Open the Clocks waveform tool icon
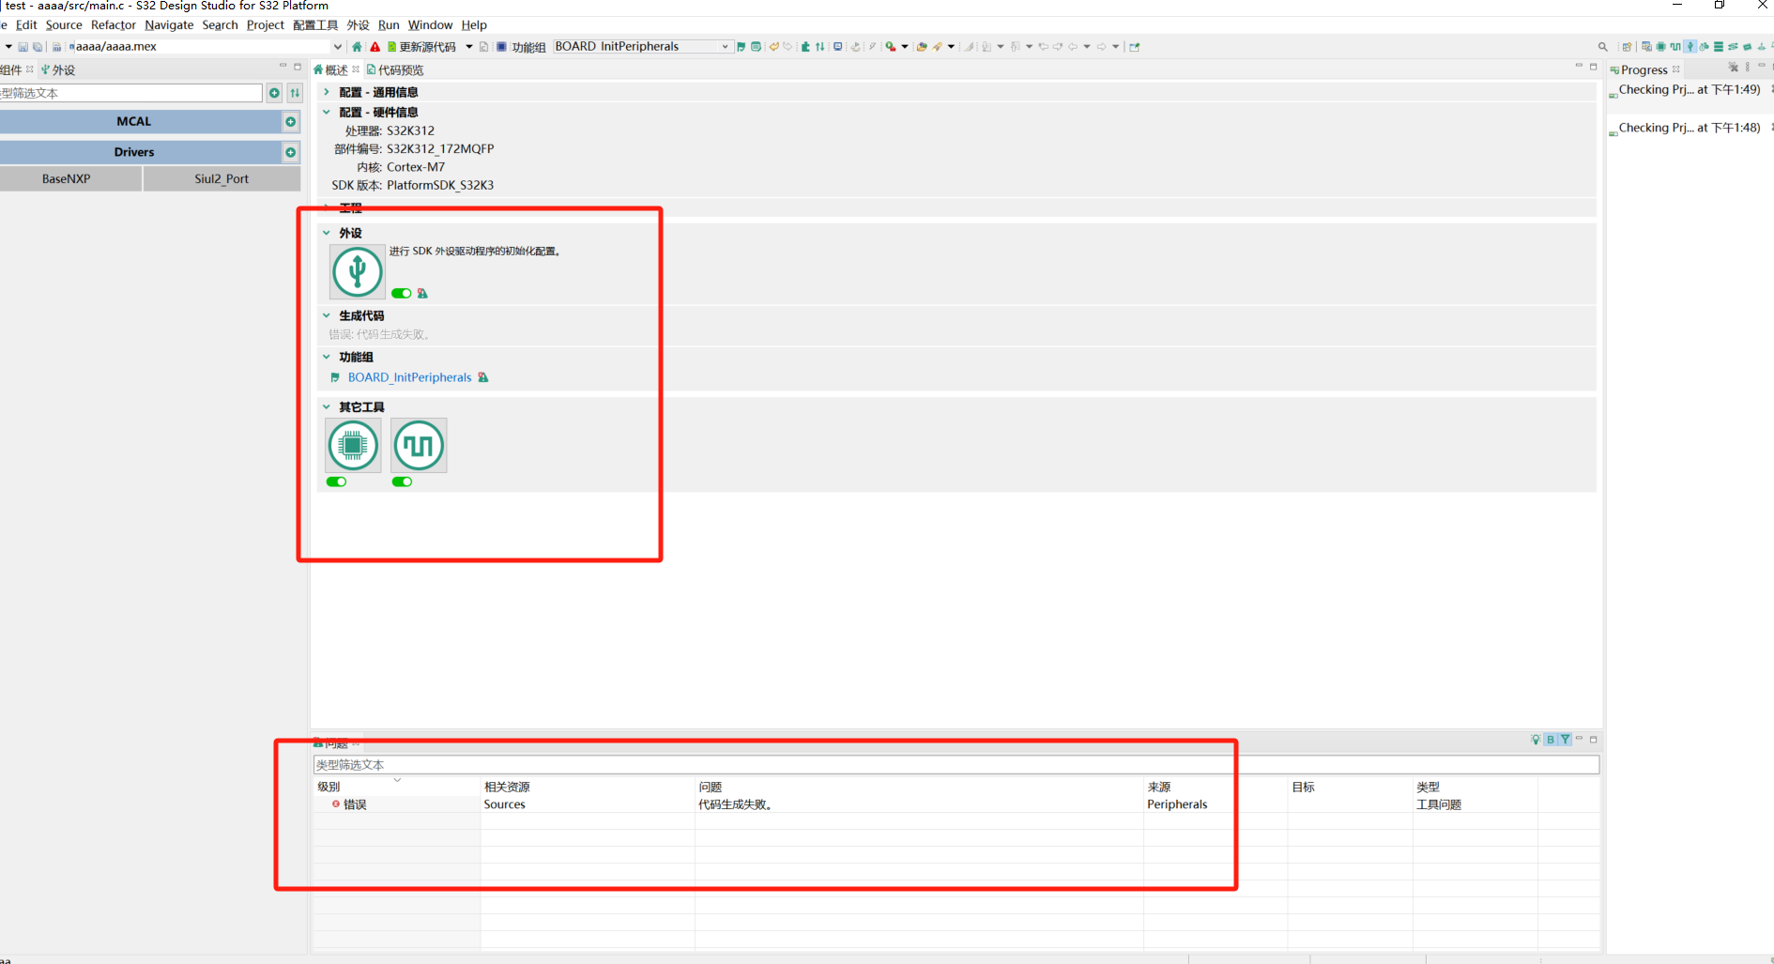 418,444
